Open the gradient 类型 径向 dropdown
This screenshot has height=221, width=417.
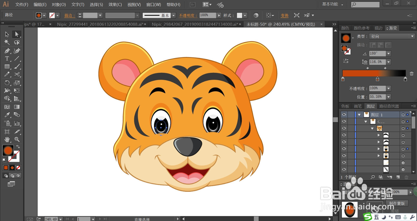(392, 36)
